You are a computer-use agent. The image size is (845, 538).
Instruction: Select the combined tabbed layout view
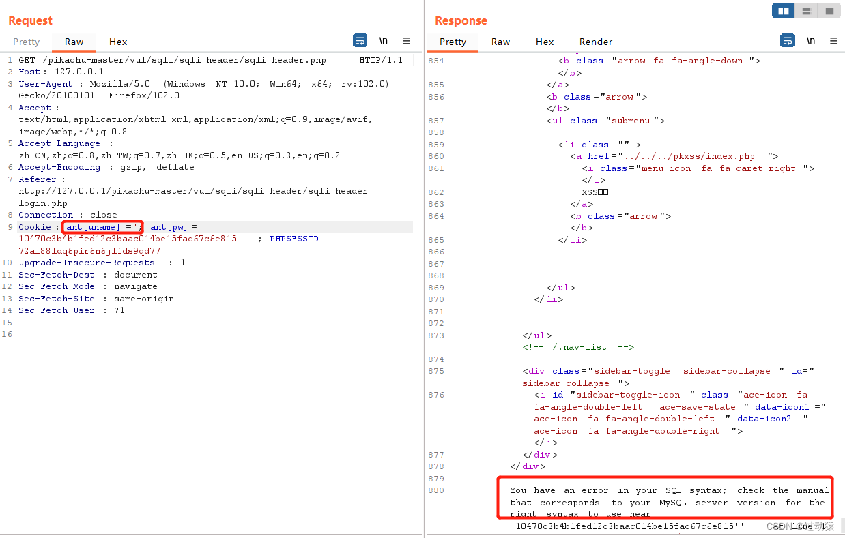click(x=829, y=11)
